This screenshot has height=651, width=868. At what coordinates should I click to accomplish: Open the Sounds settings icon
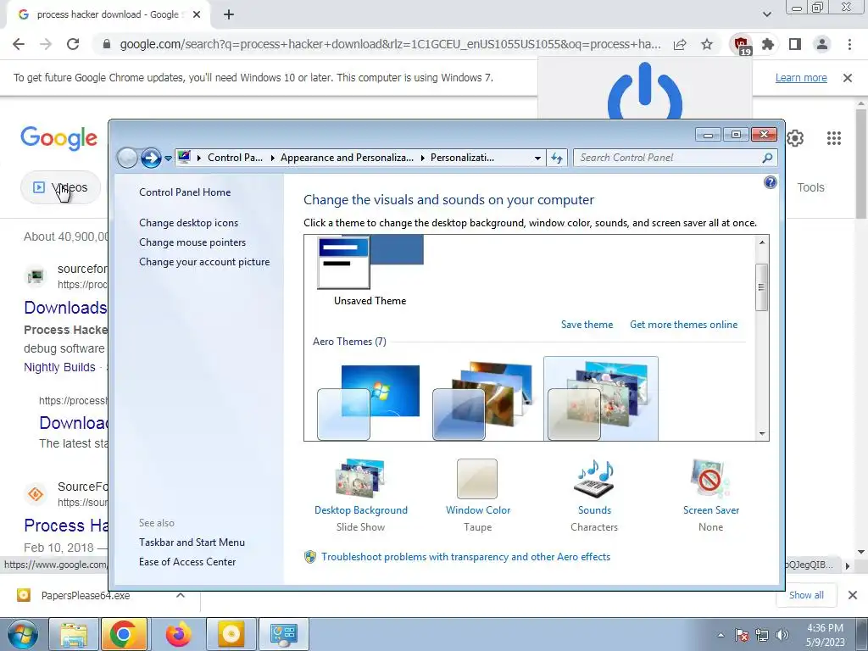(595, 478)
